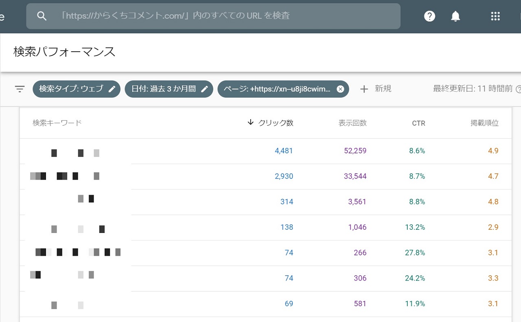The width and height of the screenshot is (521, 322).
Task: Edit the date filter pencil icon
Action: 205,89
